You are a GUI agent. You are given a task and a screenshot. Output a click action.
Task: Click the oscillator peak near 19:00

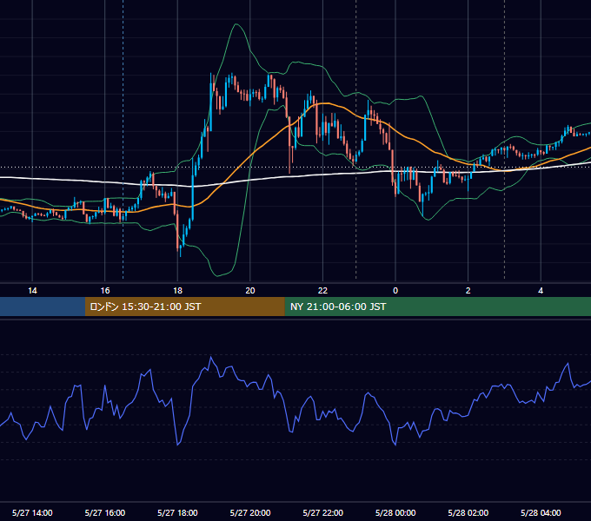pyautogui.click(x=210, y=357)
